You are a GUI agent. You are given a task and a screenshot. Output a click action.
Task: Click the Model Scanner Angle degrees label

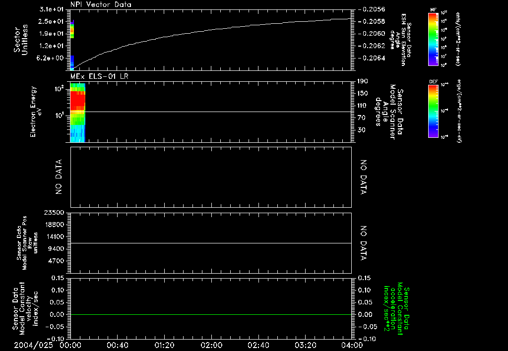coord(389,112)
